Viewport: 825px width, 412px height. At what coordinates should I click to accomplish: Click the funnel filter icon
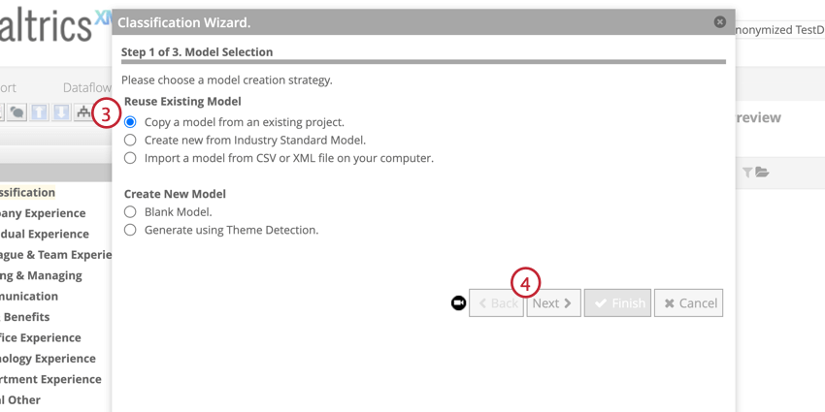click(x=747, y=173)
